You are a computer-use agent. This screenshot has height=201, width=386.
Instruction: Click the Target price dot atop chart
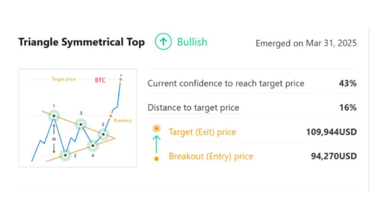(120, 79)
